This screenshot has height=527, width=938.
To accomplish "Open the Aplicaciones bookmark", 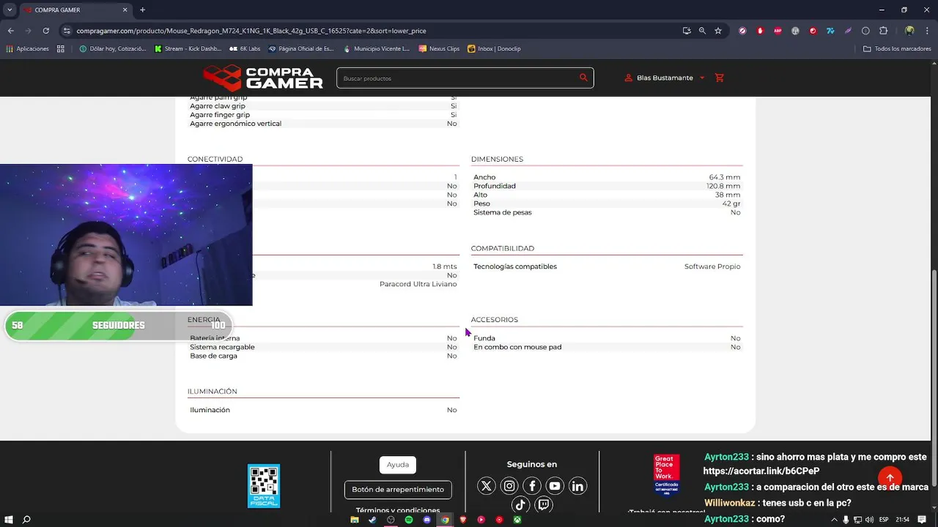I will 27,49.
